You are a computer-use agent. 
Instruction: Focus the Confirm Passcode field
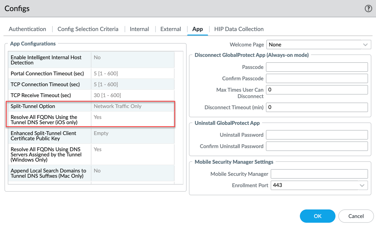coord(317,78)
